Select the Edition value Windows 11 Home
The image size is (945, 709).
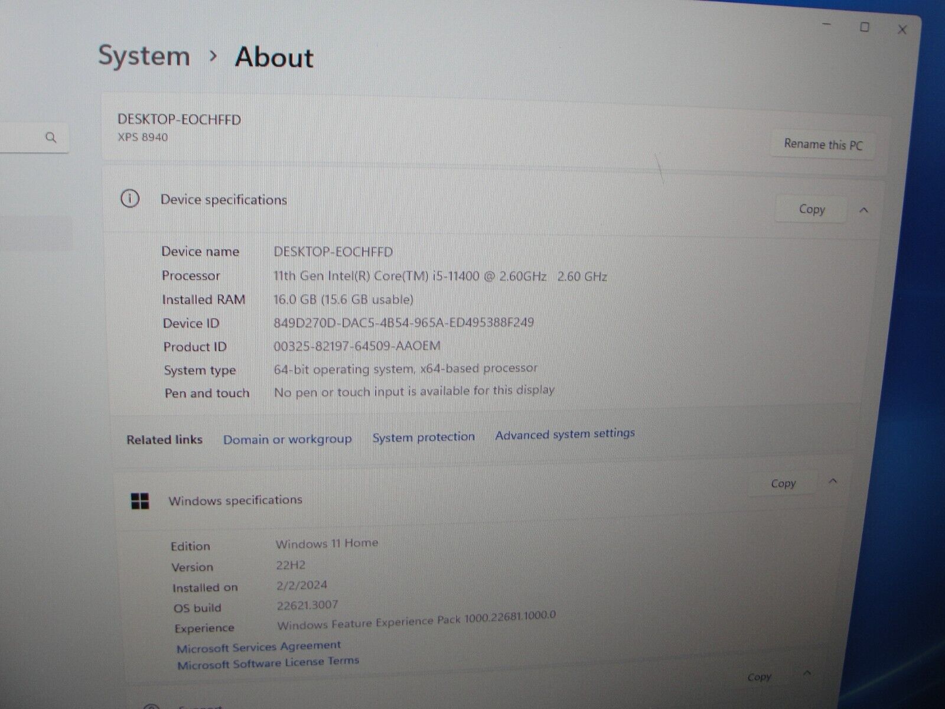click(327, 543)
